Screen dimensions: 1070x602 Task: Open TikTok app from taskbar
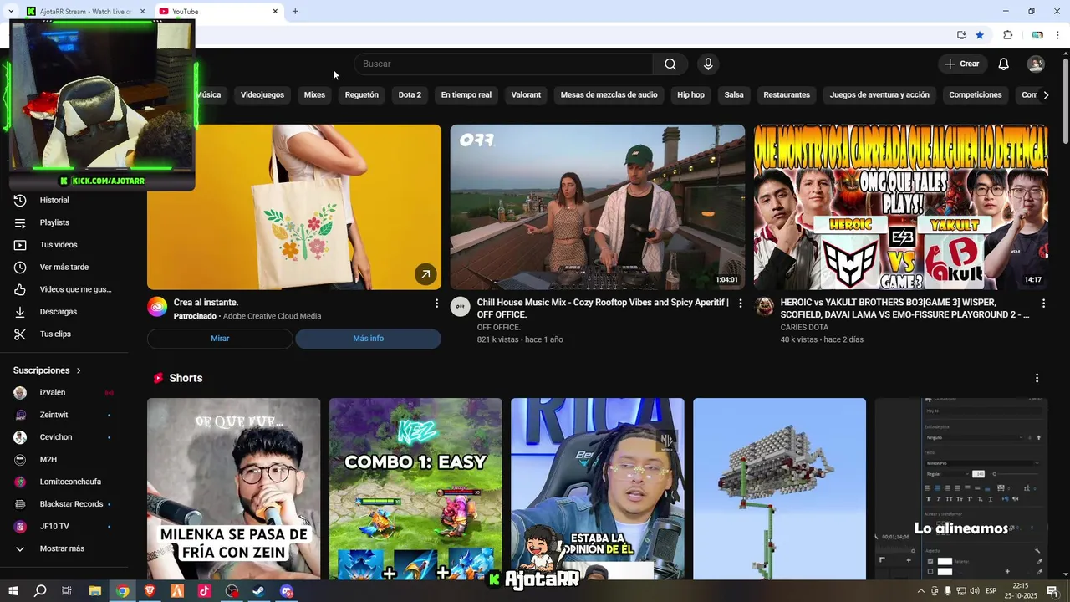pyautogui.click(x=204, y=591)
